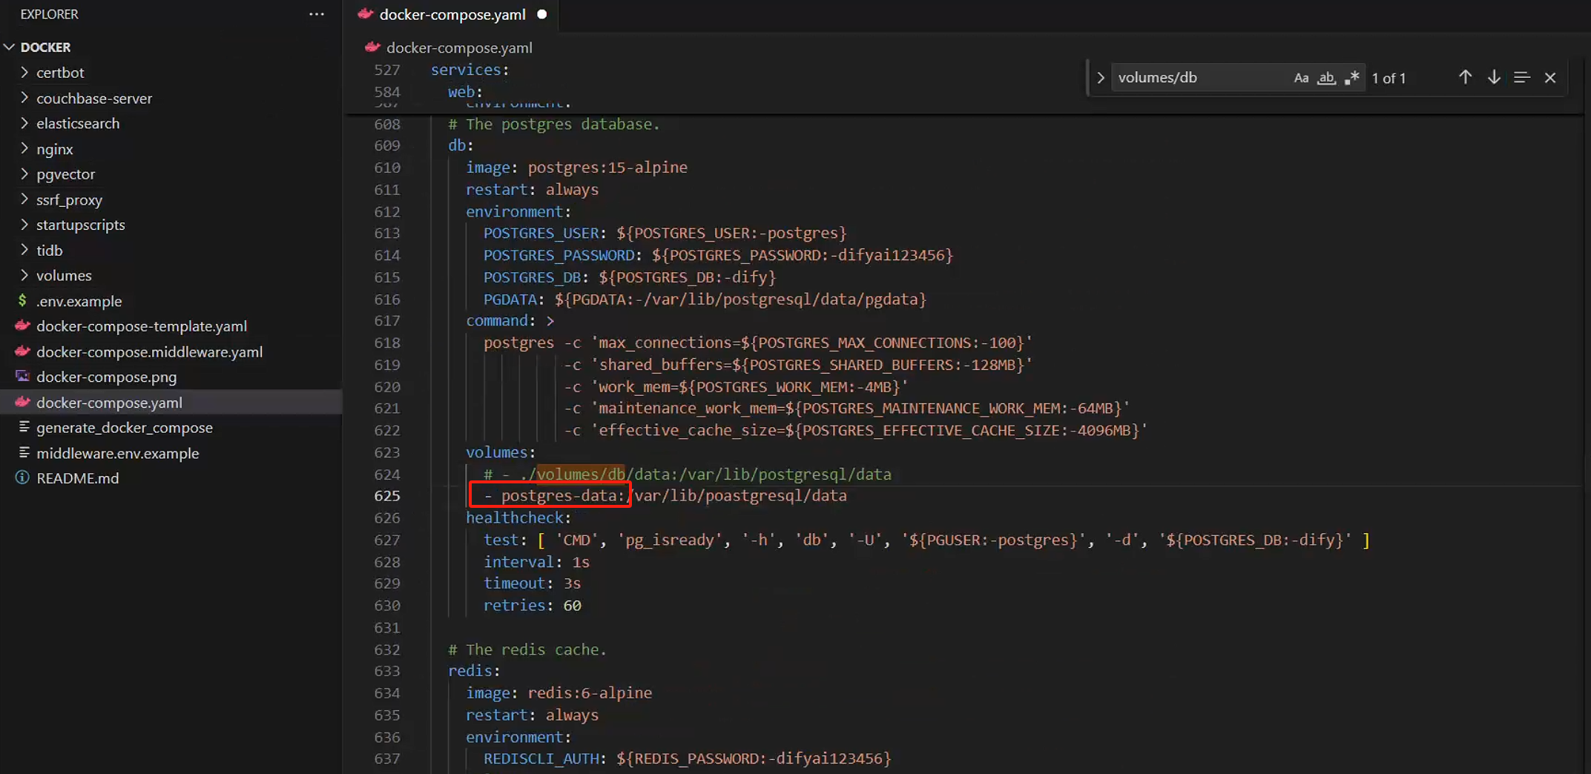Click inside the search input field

1202,77
